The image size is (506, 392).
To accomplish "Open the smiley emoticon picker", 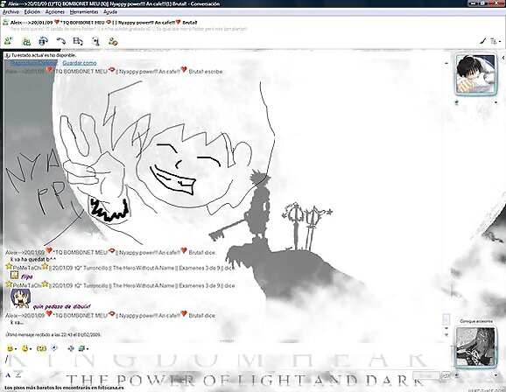I will tap(10, 348).
